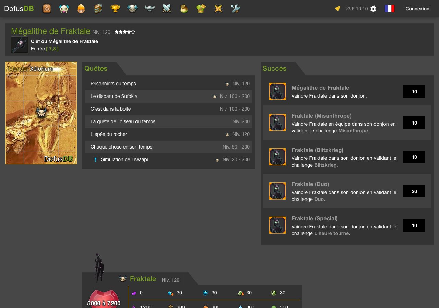Viewport: 439px width, 308px height.
Task: Click the Clef du Mégalithe de Fraktale key icon
Action: (20, 45)
